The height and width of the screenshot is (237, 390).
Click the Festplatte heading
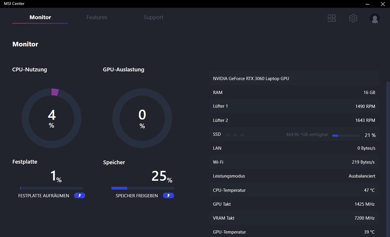pyautogui.click(x=25, y=162)
